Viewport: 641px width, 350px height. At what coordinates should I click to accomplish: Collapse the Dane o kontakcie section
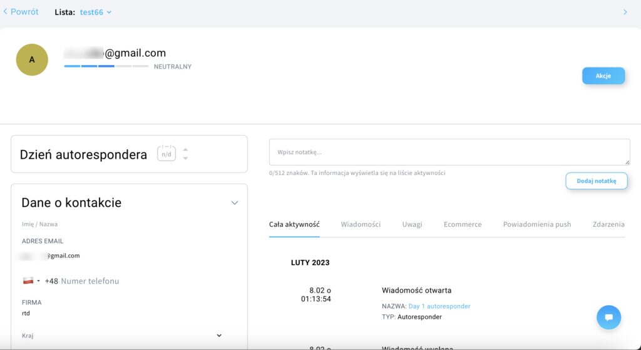pyautogui.click(x=235, y=203)
